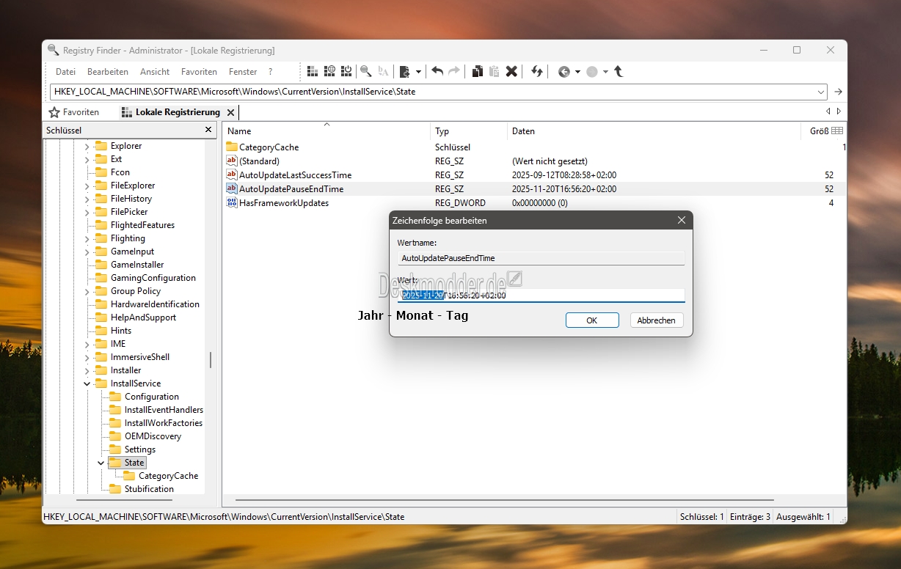Open the Forward history dropdown arrow
The height and width of the screenshot is (569, 901).
click(x=605, y=72)
